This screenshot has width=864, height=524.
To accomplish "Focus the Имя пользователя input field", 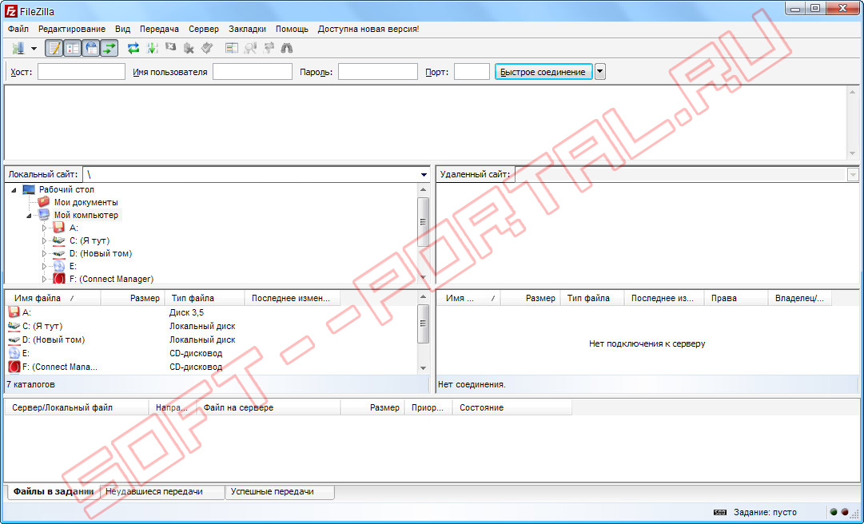I will click(x=253, y=72).
